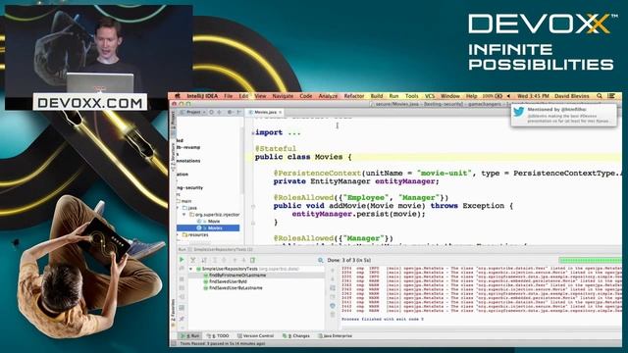Click the export test results icon
The width and height of the screenshot is (628, 353).
tap(253, 260)
